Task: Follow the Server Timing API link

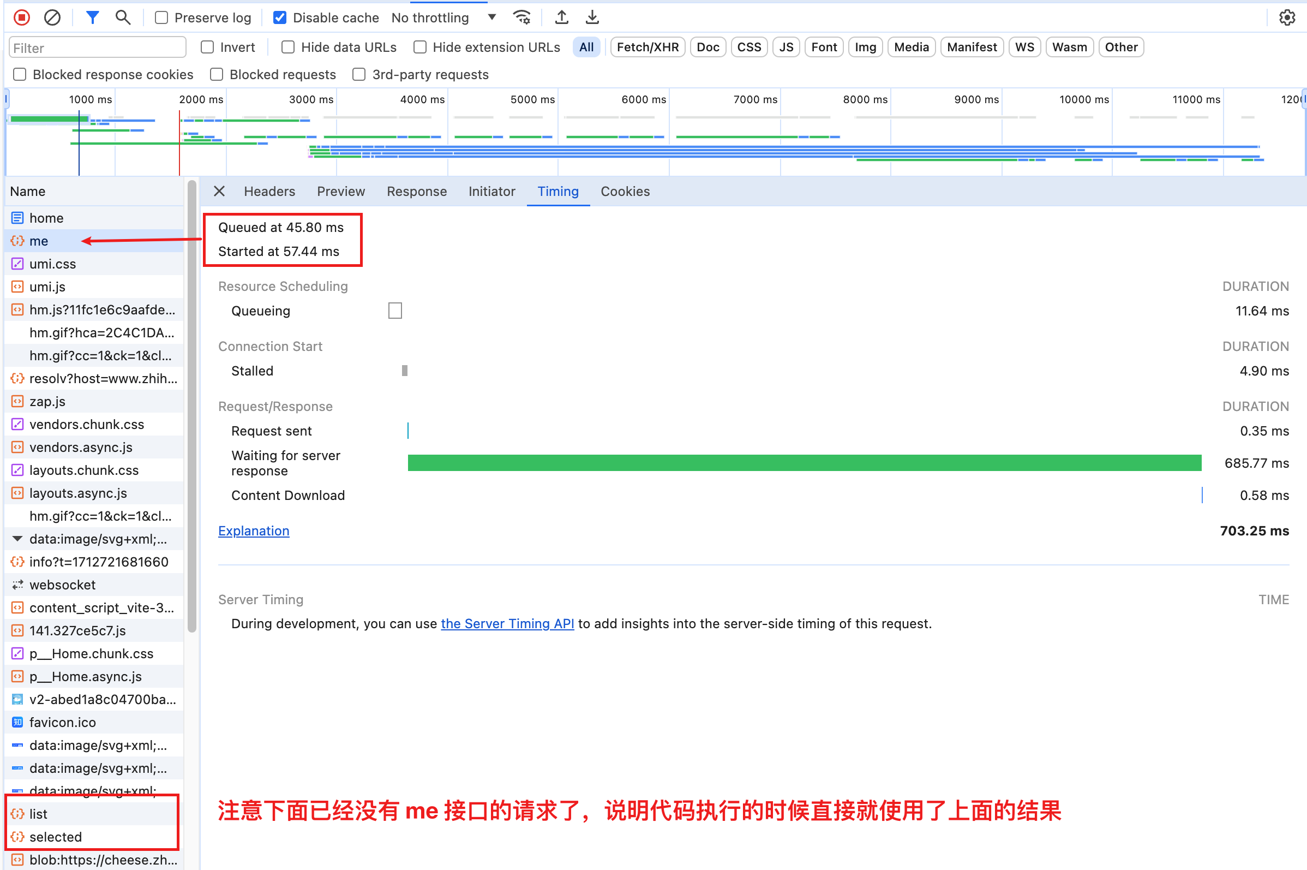Action: tap(507, 624)
